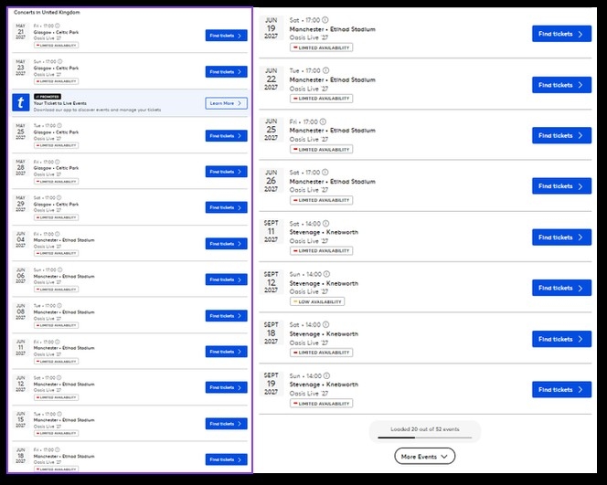The image size is (607, 485).
Task: Click the loaded events progress bar
Action: tap(425, 438)
